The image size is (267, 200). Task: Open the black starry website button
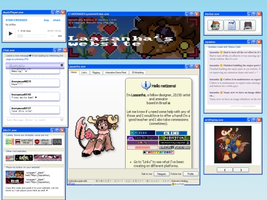coord(24,158)
